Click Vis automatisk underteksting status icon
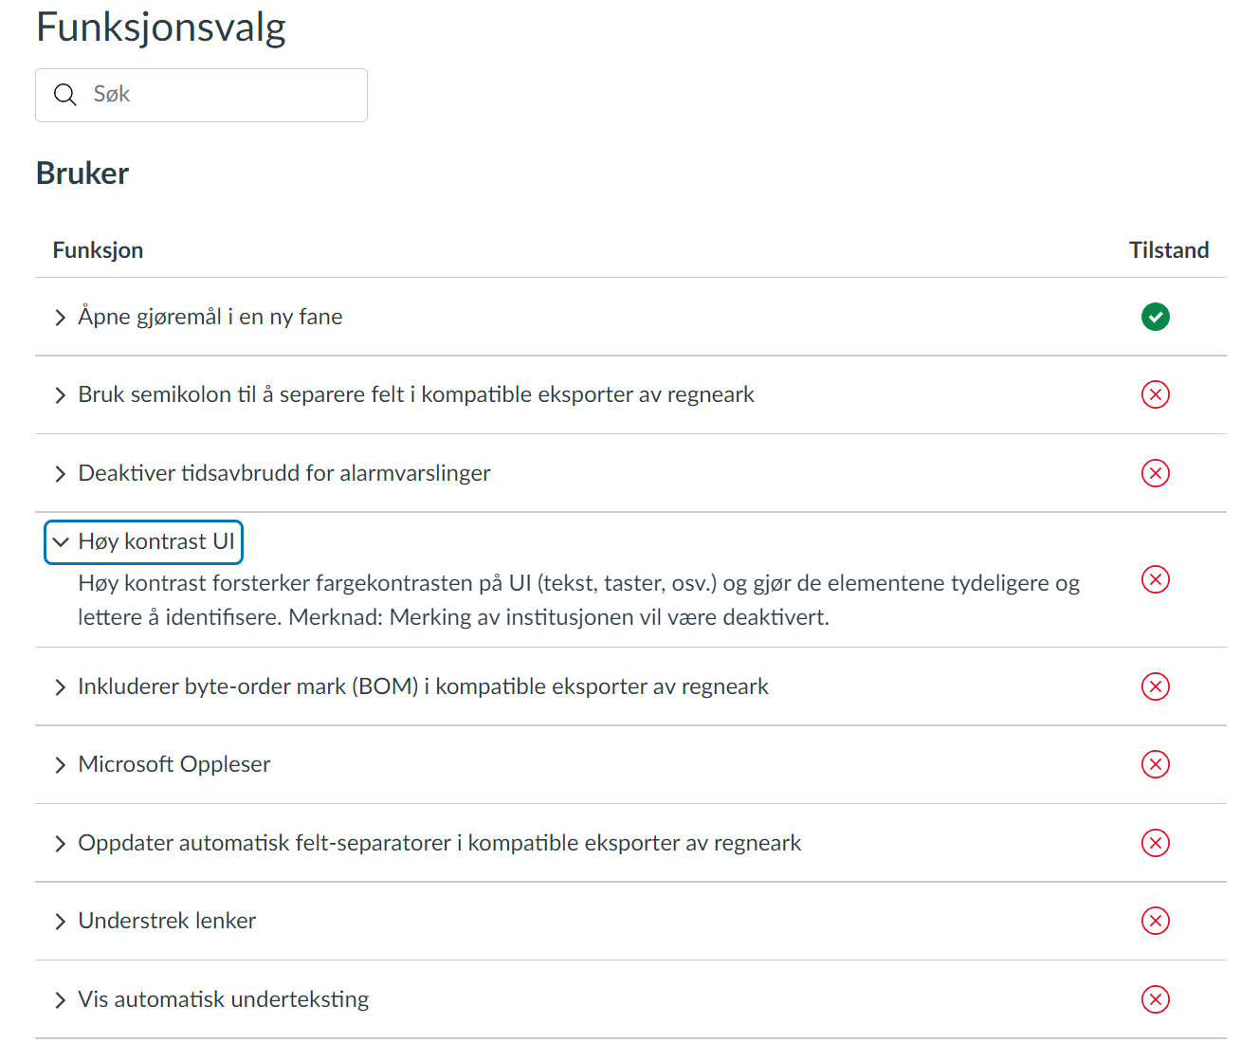Viewport: 1259px width, 1061px height. pos(1155,999)
